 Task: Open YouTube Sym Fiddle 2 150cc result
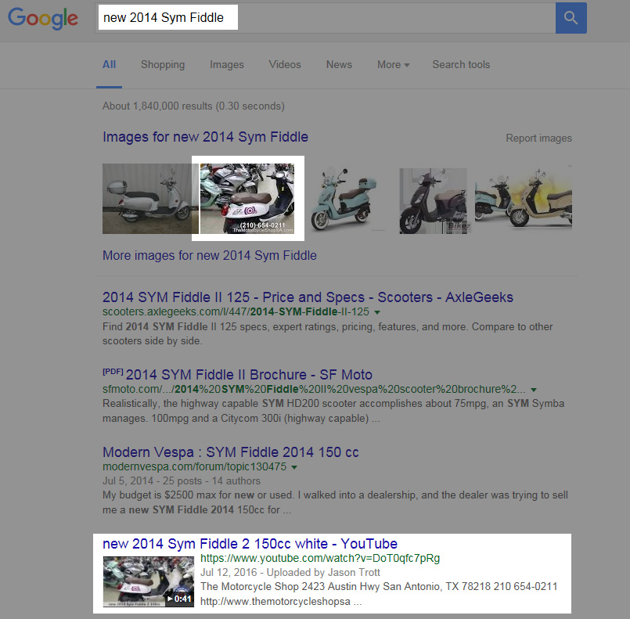point(250,544)
